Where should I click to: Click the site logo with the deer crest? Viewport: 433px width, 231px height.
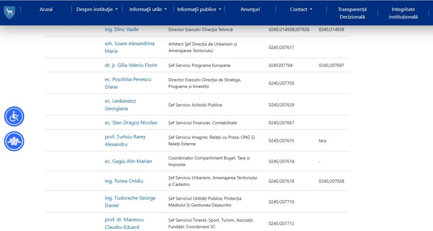point(9,12)
